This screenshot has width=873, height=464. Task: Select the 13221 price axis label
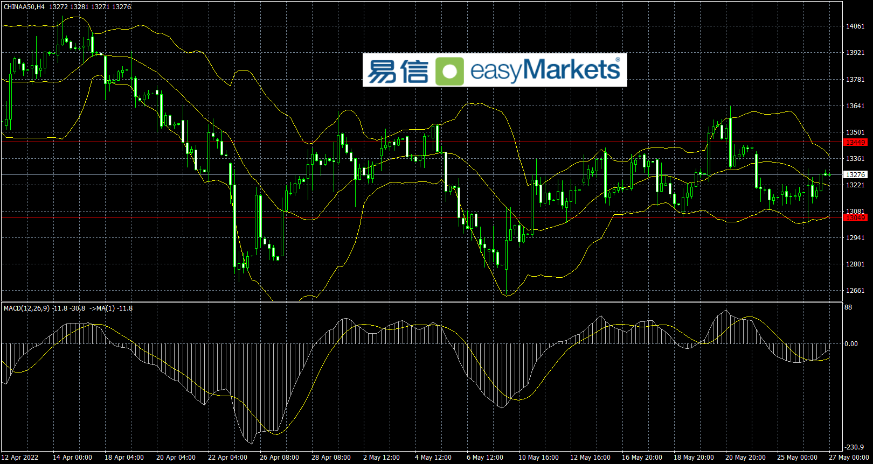point(855,185)
